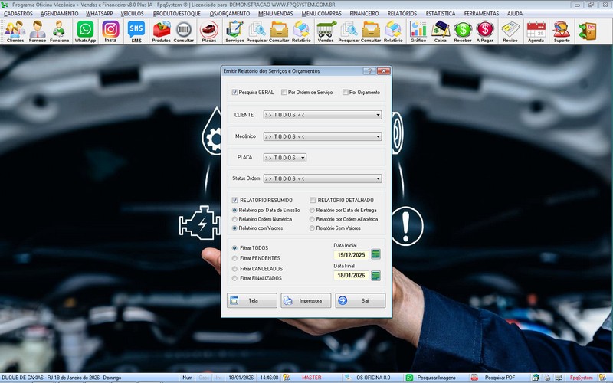Screen dimensions: 613x383
Task: Open the RELATÓRIOS menu
Action: [x=402, y=14]
